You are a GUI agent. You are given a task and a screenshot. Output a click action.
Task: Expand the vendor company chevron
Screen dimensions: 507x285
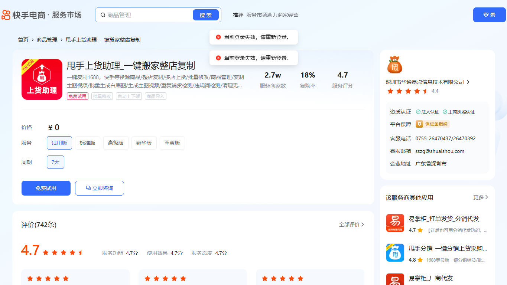(468, 82)
